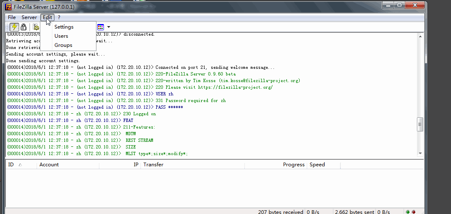Viewport: 451px width, 214px height.
Task: Click the Transfer column header
Action: point(193,165)
